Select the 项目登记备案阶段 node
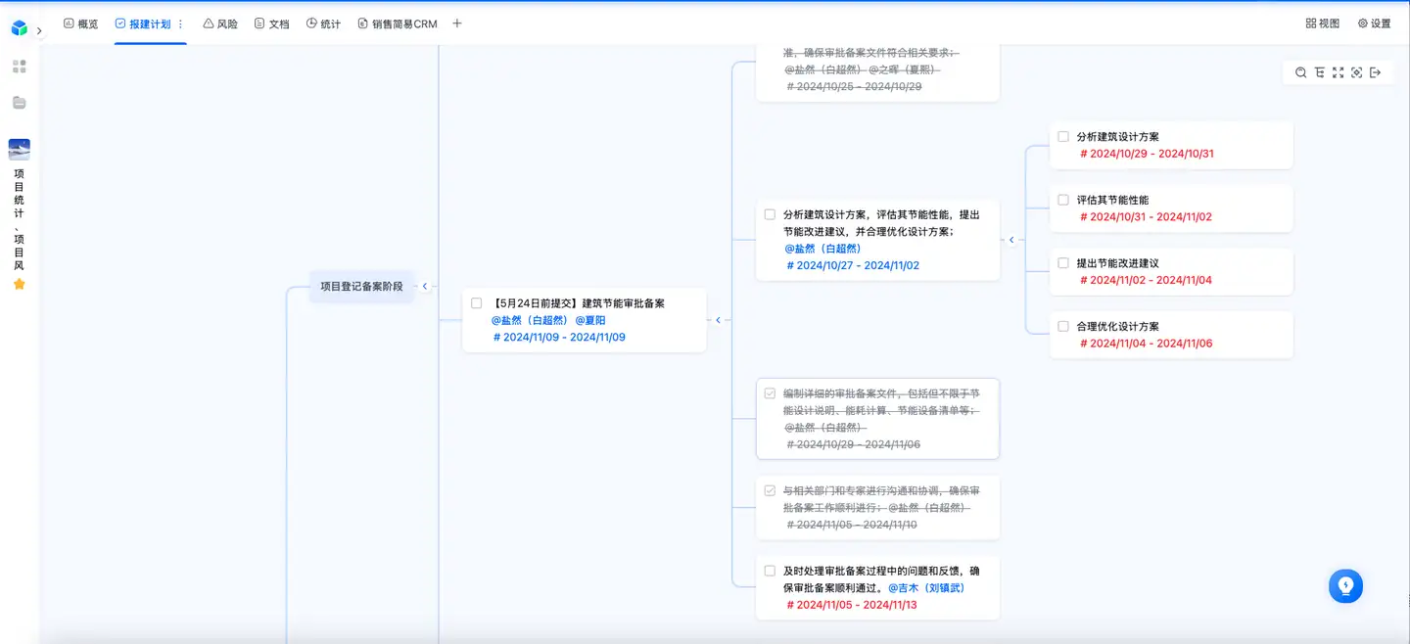The width and height of the screenshot is (1410, 644). coord(361,287)
